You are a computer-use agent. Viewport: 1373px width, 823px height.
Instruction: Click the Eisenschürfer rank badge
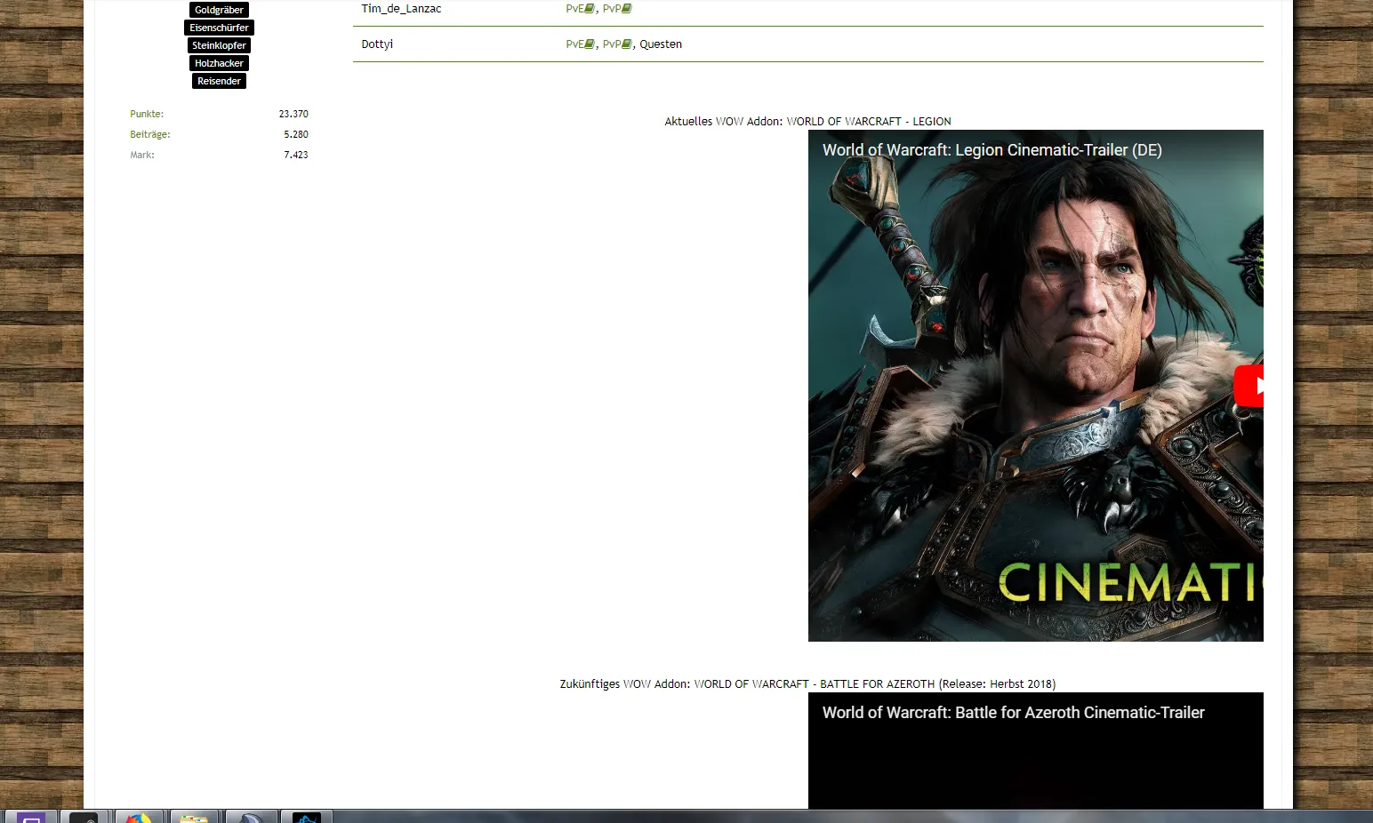point(219,28)
